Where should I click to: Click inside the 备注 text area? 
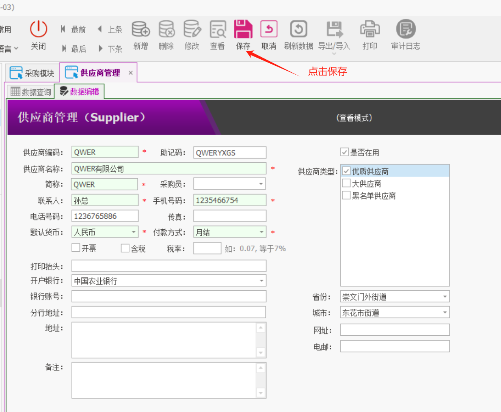click(164, 380)
